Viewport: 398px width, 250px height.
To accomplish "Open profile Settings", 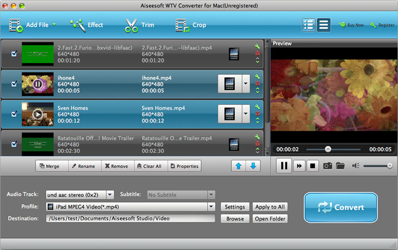I will [x=235, y=207].
